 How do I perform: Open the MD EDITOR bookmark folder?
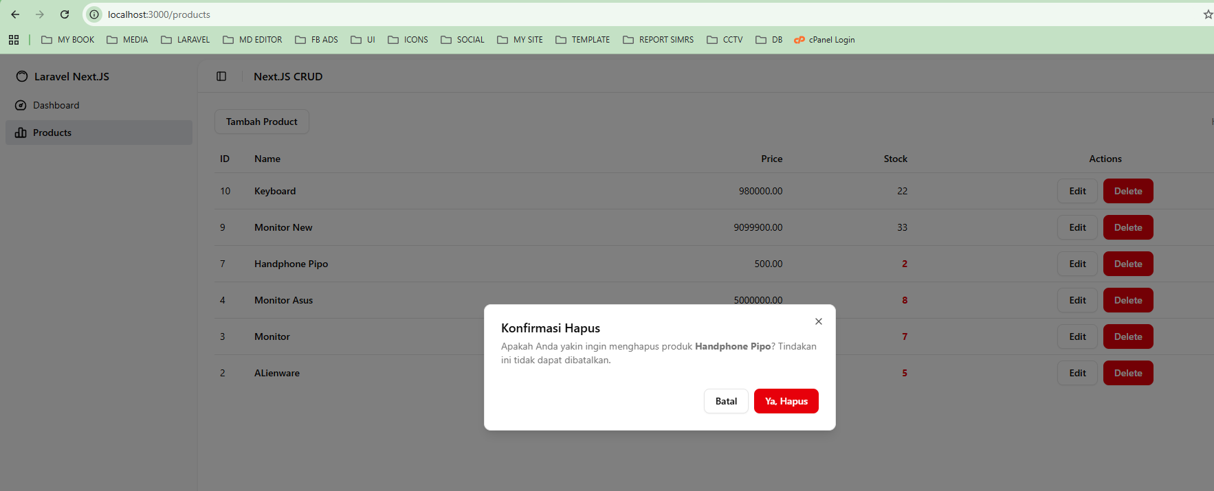(x=252, y=40)
